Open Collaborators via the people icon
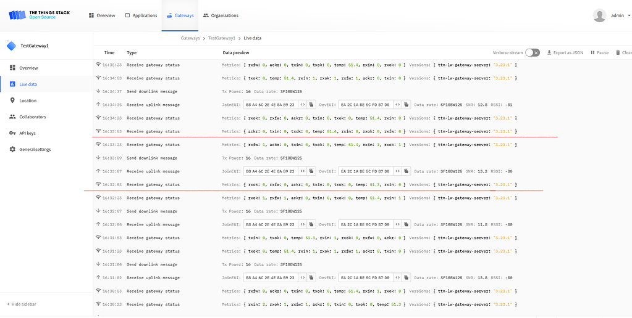Viewport: 632px width, 318px height. pyautogui.click(x=12, y=116)
